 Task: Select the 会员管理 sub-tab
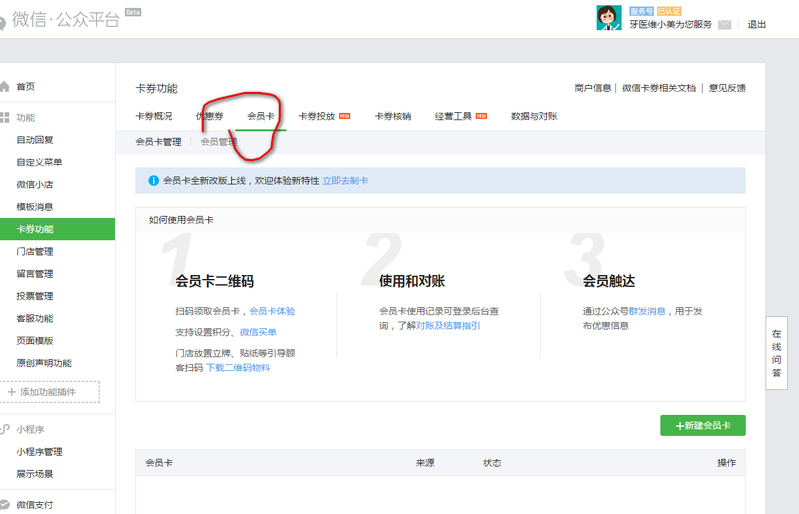click(219, 142)
